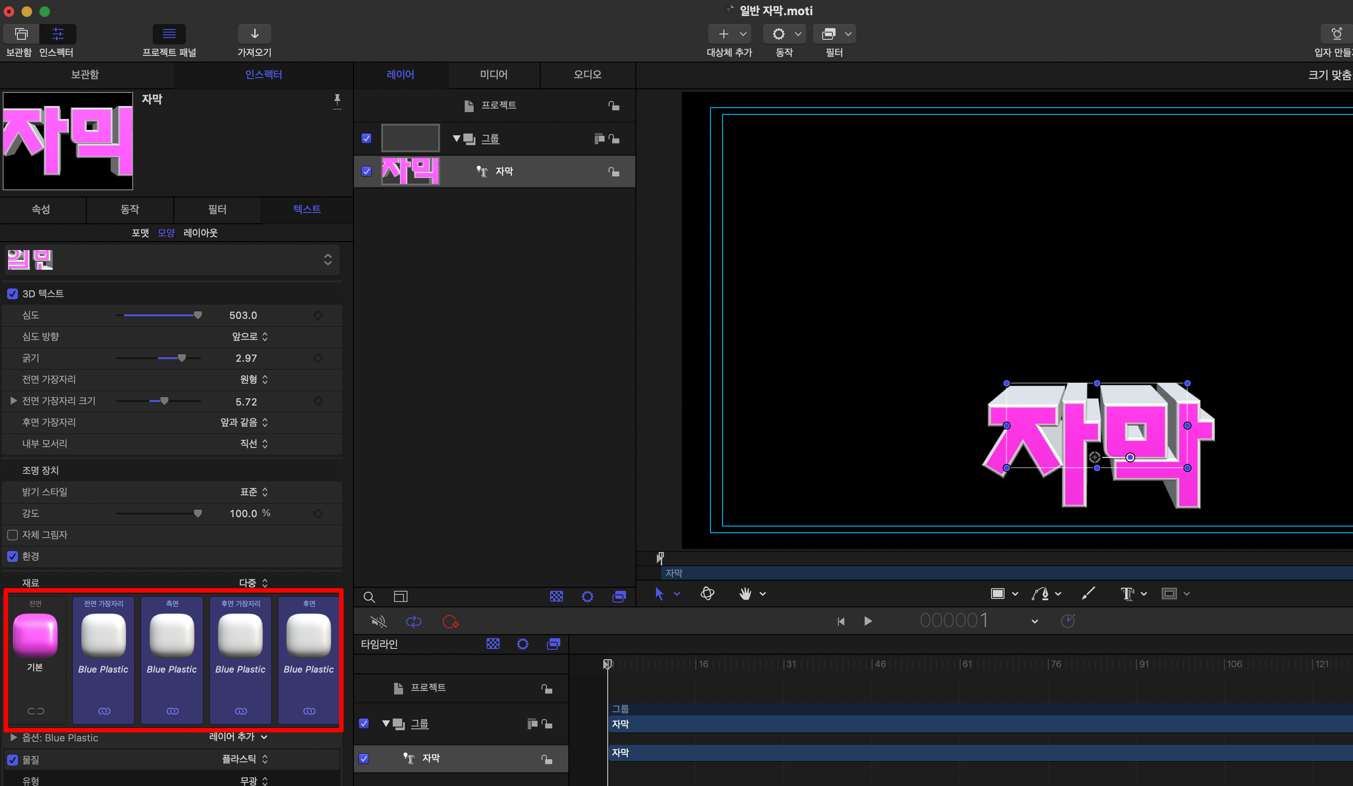The width and height of the screenshot is (1353, 786).
Task: Click the 심도 slider
Action: click(x=159, y=315)
